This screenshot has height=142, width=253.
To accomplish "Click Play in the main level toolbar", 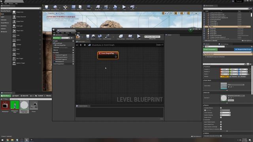I will [x=124, y=7].
